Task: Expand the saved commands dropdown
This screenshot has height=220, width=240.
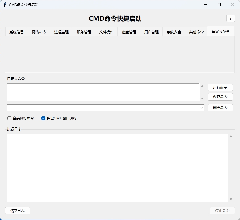Action: [x=202, y=108]
